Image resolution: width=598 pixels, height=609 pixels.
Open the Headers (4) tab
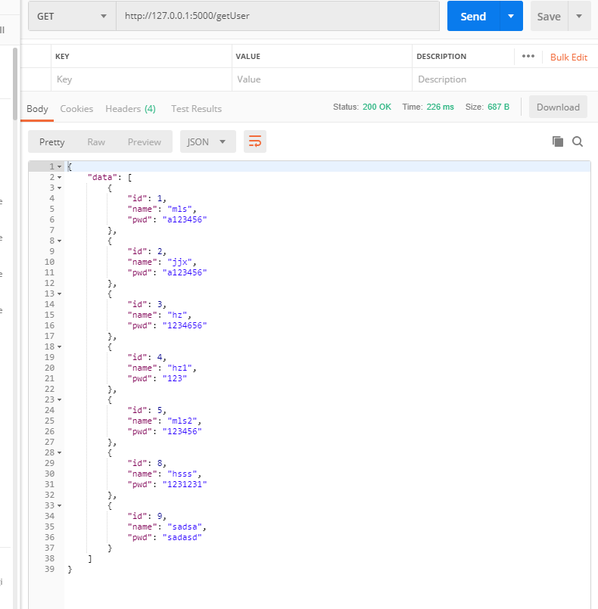pos(130,108)
